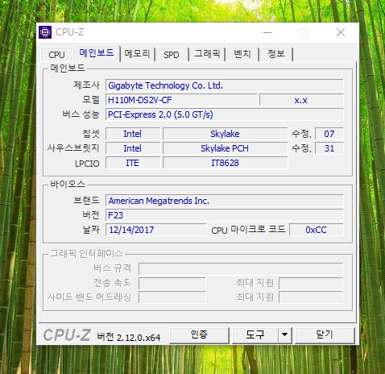Click the 제조사 label
Viewport: 385px width, 374px height.
click(86, 85)
